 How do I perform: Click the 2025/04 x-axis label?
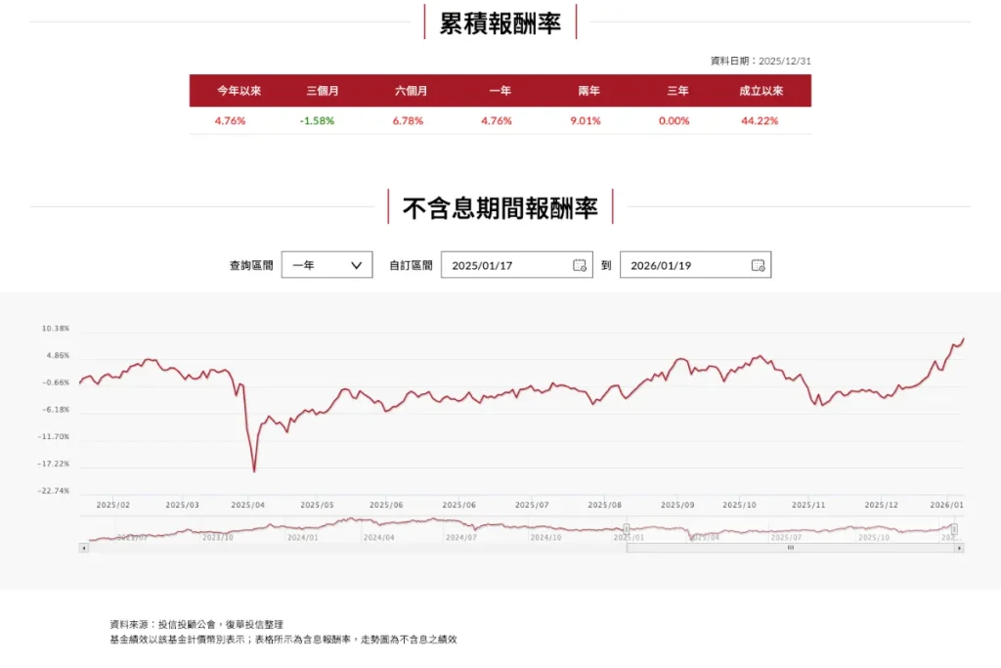pos(247,505)
